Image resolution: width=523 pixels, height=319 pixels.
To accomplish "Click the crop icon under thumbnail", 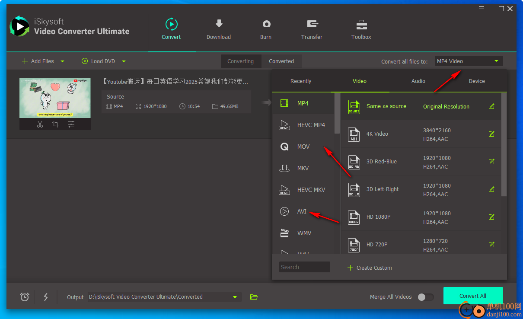I will pyautogui.click(x=55, y=124).
